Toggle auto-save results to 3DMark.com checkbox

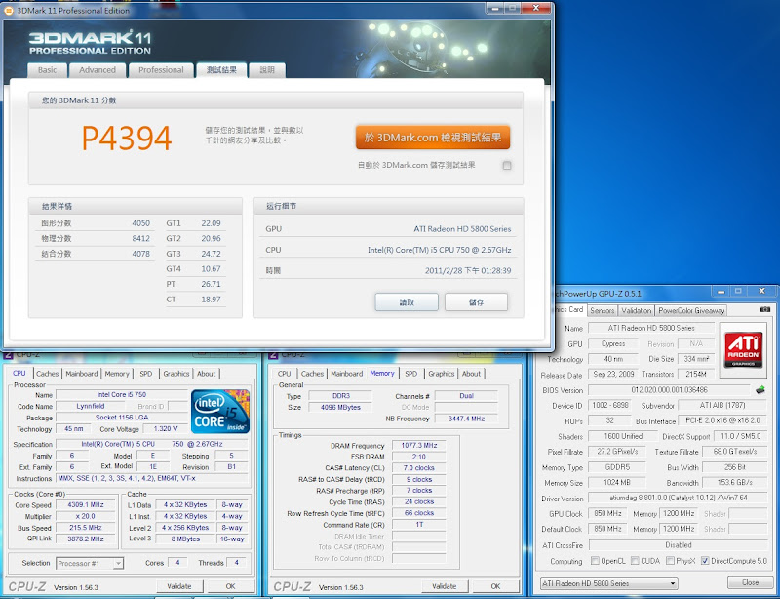click(x=507, y=165)
